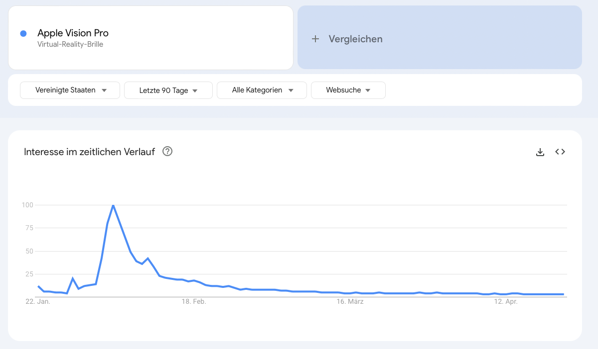598x349 pixels.
Task: Edit the Apple Vision Pro search term
Action: (73, 33)
